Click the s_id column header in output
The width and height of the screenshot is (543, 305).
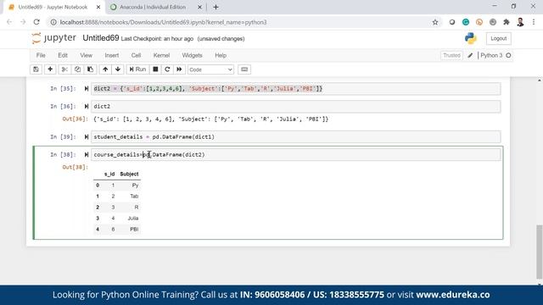109,174
